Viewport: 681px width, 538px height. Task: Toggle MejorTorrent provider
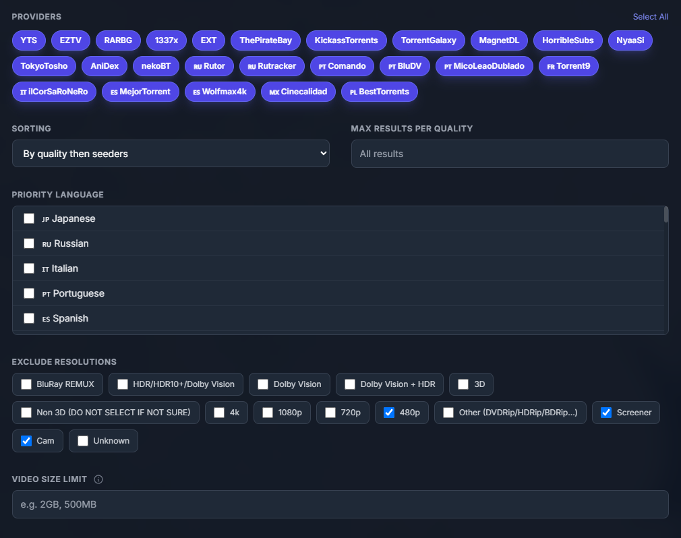(x=140, y=92)
